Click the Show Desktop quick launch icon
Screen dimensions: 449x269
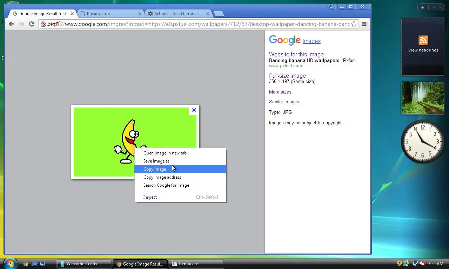[34, 264]
